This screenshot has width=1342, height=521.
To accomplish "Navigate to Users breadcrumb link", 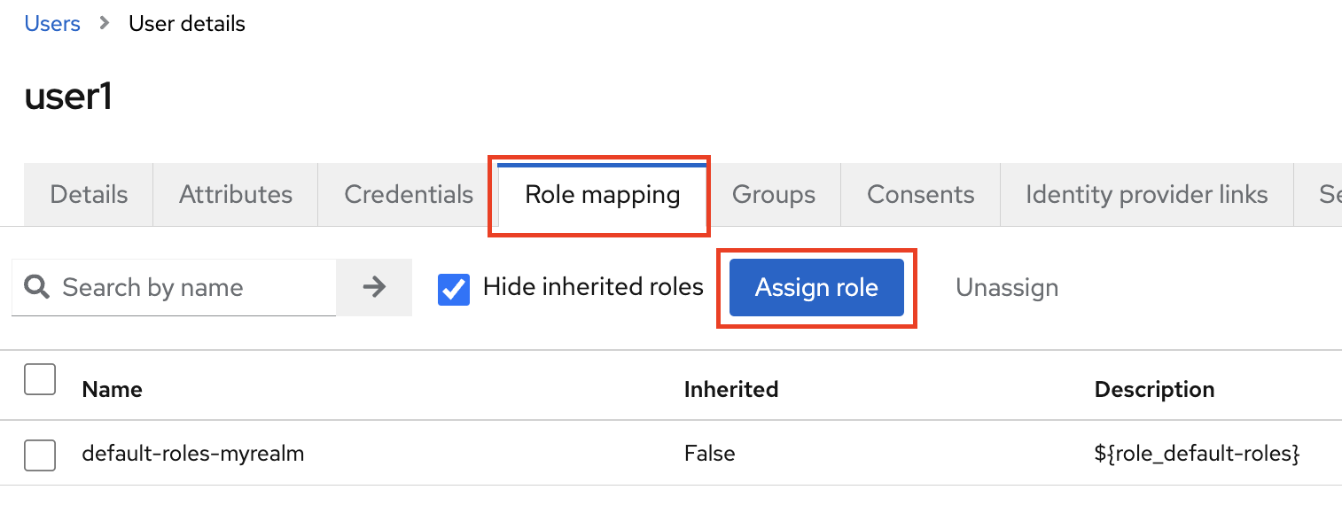I will [x=52, y=24].
